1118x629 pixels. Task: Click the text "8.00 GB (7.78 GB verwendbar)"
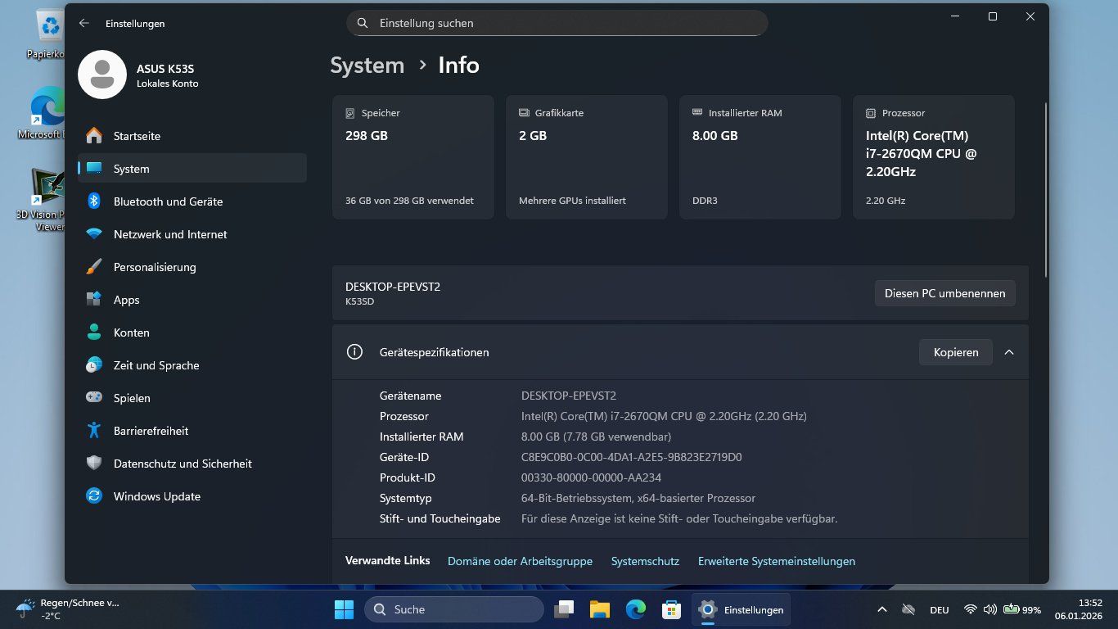tap(597, 437)
